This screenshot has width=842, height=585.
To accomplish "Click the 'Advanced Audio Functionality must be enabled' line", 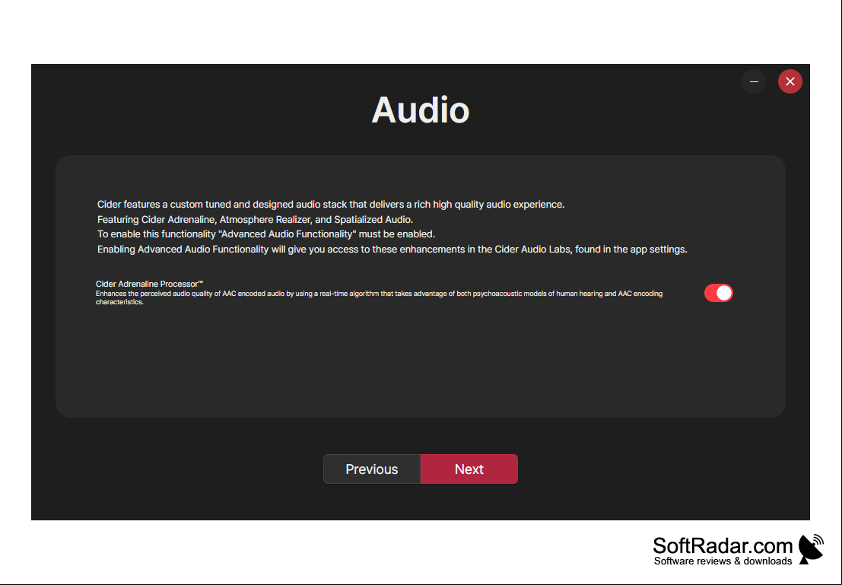I will coord(265,234).
